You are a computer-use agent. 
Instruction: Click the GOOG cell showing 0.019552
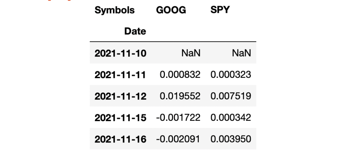click(180, 96)
